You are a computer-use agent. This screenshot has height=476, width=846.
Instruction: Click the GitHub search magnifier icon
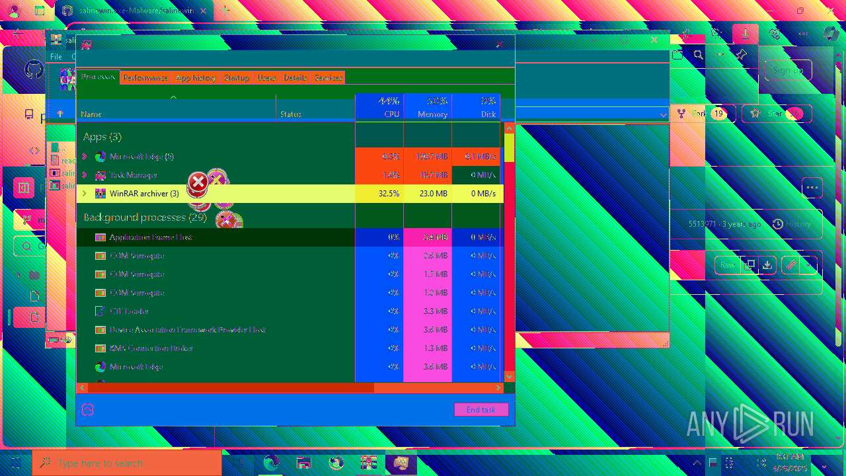[698, 55]
